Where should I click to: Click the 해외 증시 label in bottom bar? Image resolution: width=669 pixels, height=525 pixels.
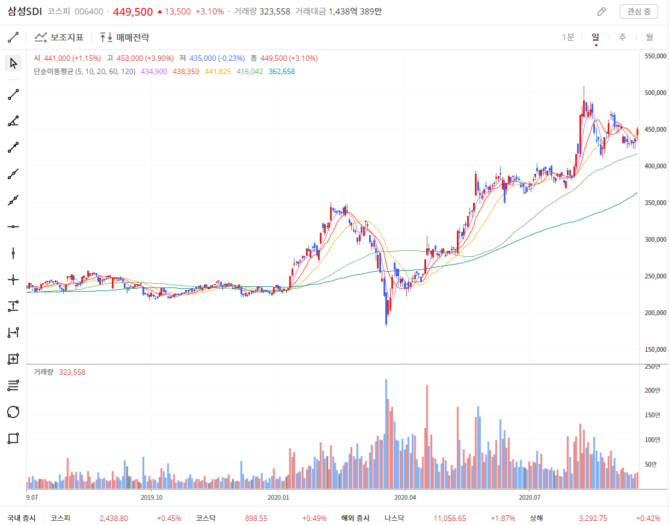click(355, 518)
